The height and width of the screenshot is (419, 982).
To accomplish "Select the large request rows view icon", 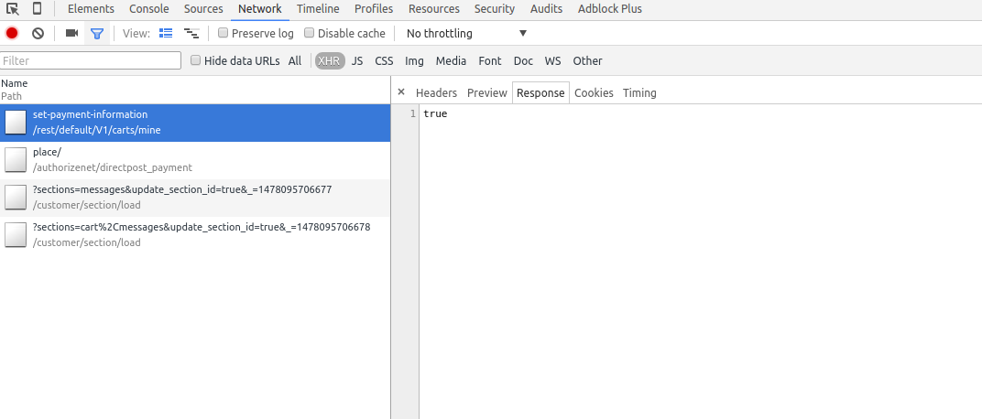I will click(x=165, y=33).
